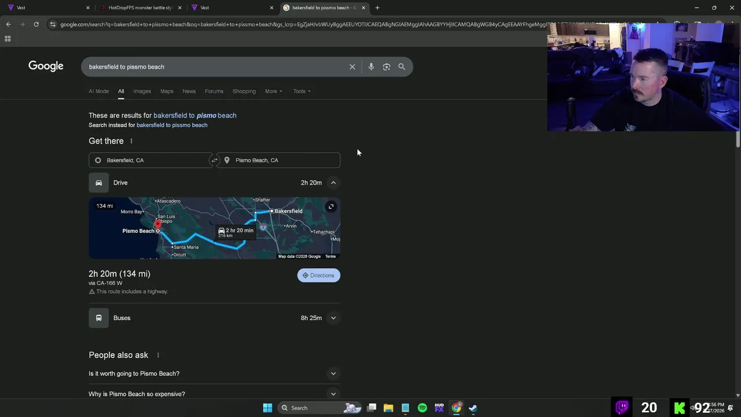Click the Google logo
This screenshot has height=417, width=741.
(x=46, y=66)
